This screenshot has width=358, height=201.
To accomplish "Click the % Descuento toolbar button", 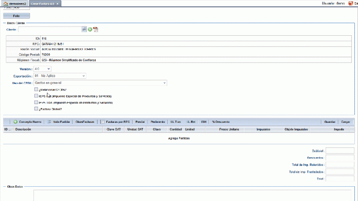I will (221, 121).
